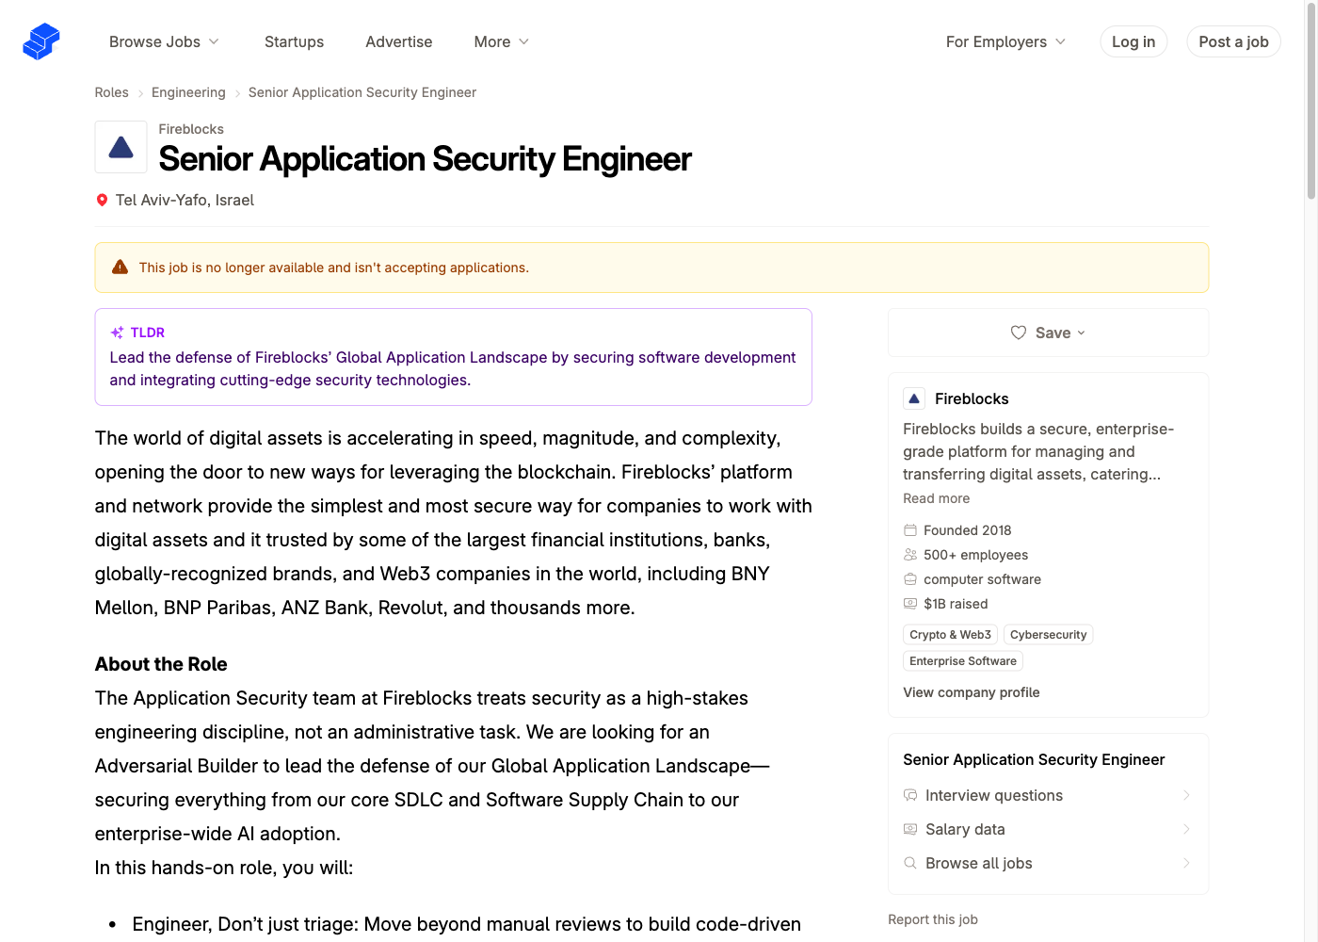This screenshot has height=942, width=1318.
Task: Open the Save dropdown button
Action: click(x=1048, y=333)
